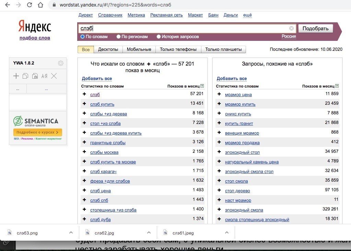Open 'мрамор купить' keyword link
The width and height of the screenshot is (351, 251).
(240, 104)
